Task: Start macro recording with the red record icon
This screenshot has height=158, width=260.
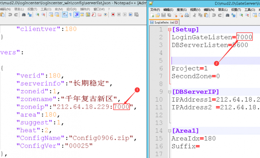Action: pos(112,15)
